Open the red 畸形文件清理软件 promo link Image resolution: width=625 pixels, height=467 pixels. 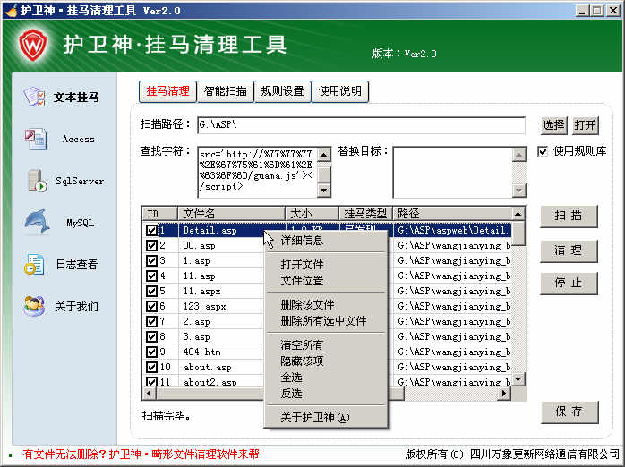[141, 454]
